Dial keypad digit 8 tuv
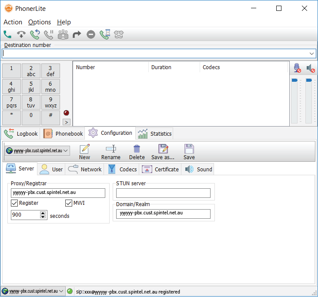318x297 pixels. tap(31, 102)
